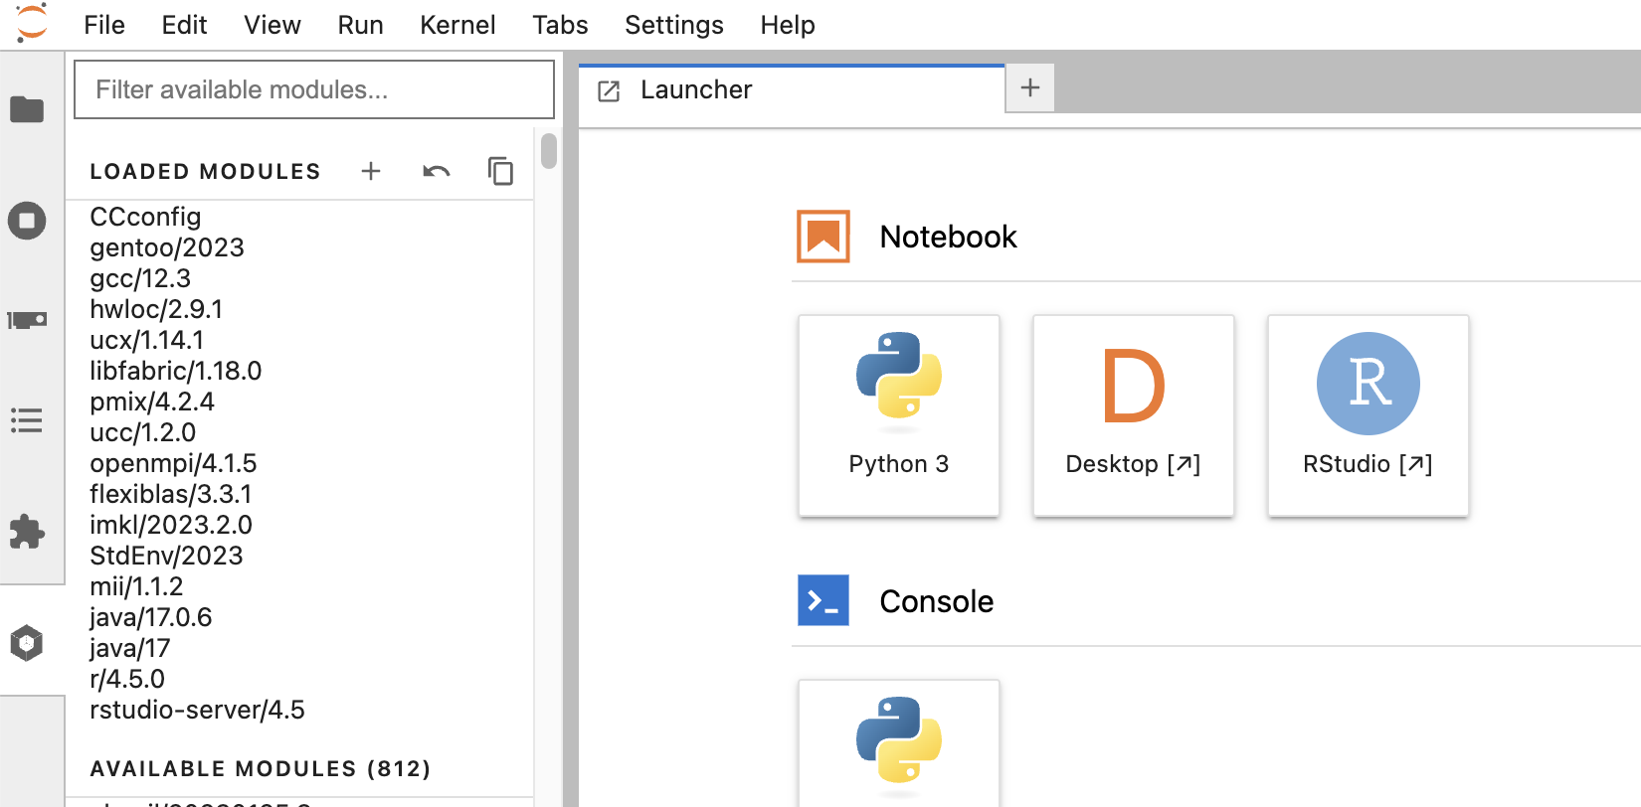The image size is (1641, 807).
Task: Click the orange Notebook section icon
Action: coord(823,237)
